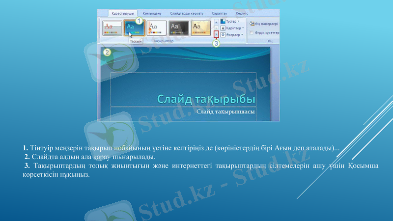Open the Әсерлер effects dropdown
The width and height of the screenshot is (393, 221).
pos(232,35)
